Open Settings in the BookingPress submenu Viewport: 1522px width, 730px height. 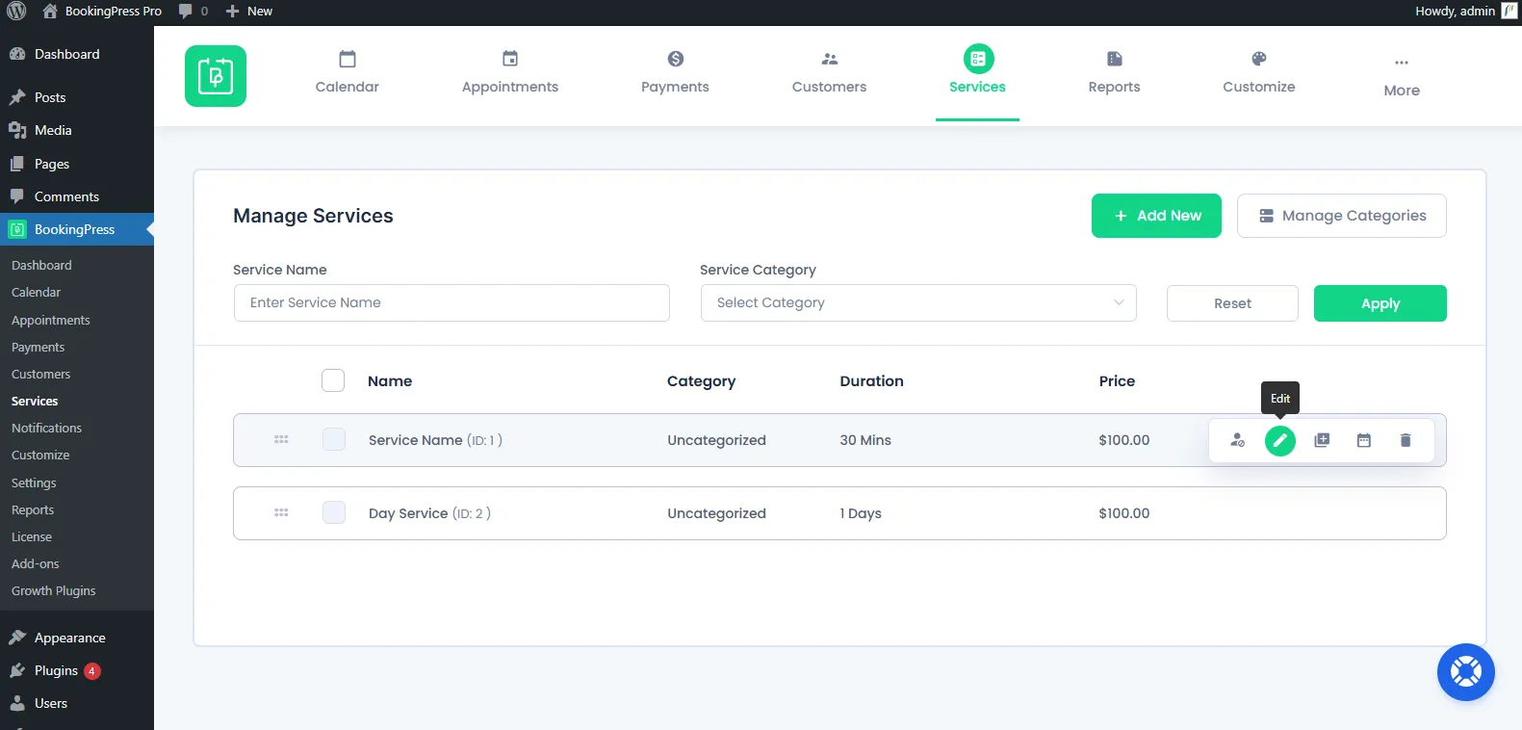[x=34, y=482]
